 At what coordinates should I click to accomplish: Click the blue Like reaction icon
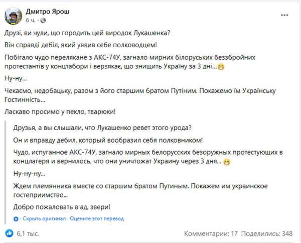coord(9,233)
